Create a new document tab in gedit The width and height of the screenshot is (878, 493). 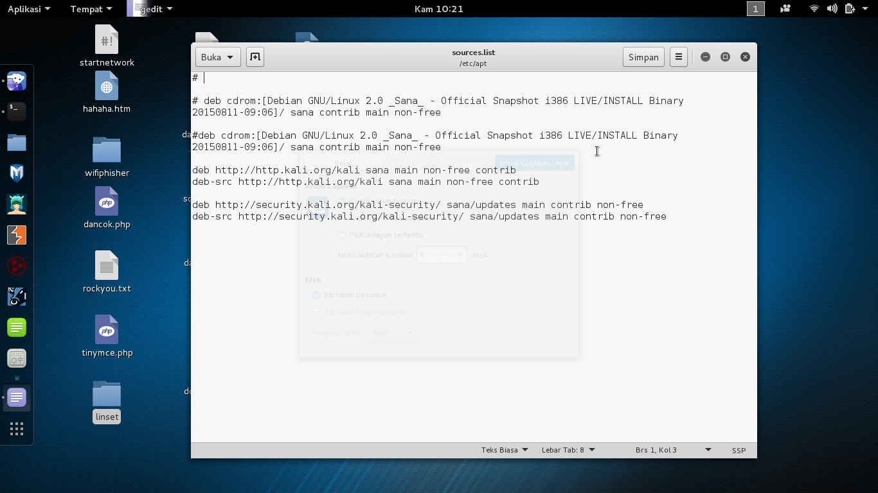coord(255,57)
